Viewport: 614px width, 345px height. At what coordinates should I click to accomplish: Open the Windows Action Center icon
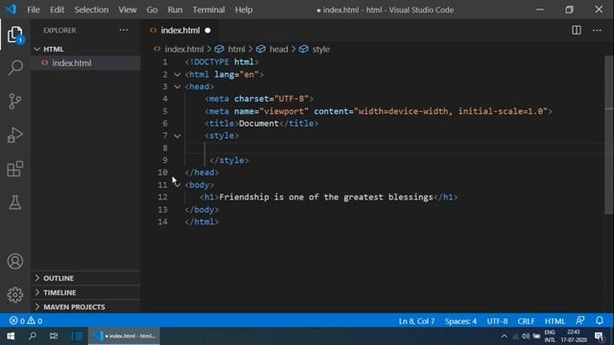[599, 336]
